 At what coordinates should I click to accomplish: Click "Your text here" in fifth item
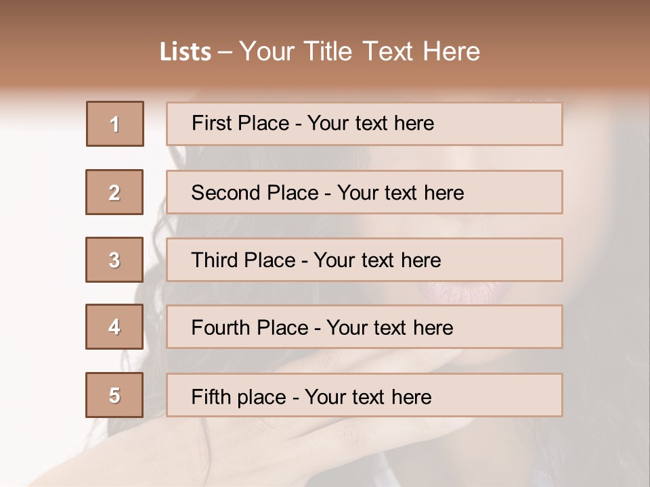tap(368, 396)
